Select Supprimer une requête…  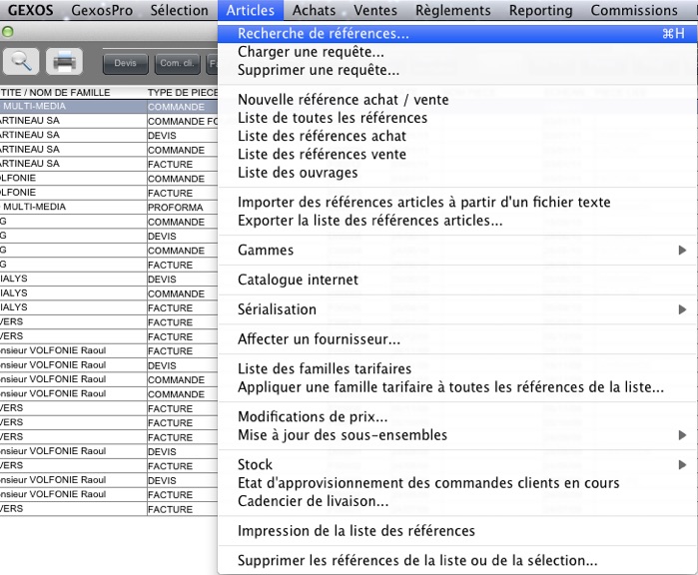point(457,70)
